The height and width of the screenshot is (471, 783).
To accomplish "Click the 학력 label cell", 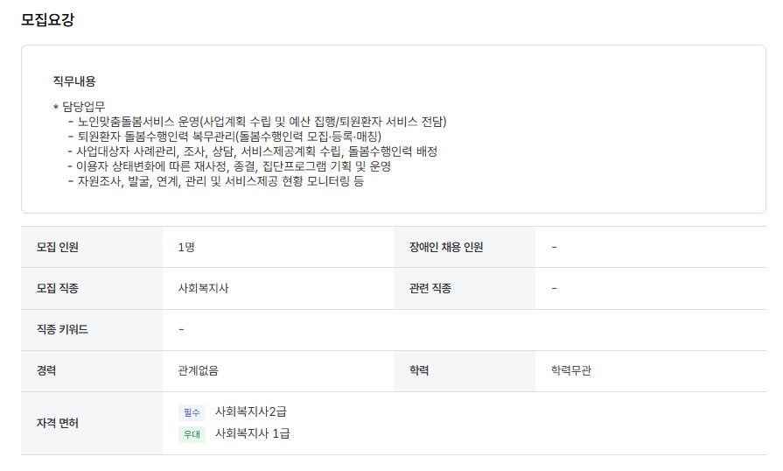I will point(465,371).
